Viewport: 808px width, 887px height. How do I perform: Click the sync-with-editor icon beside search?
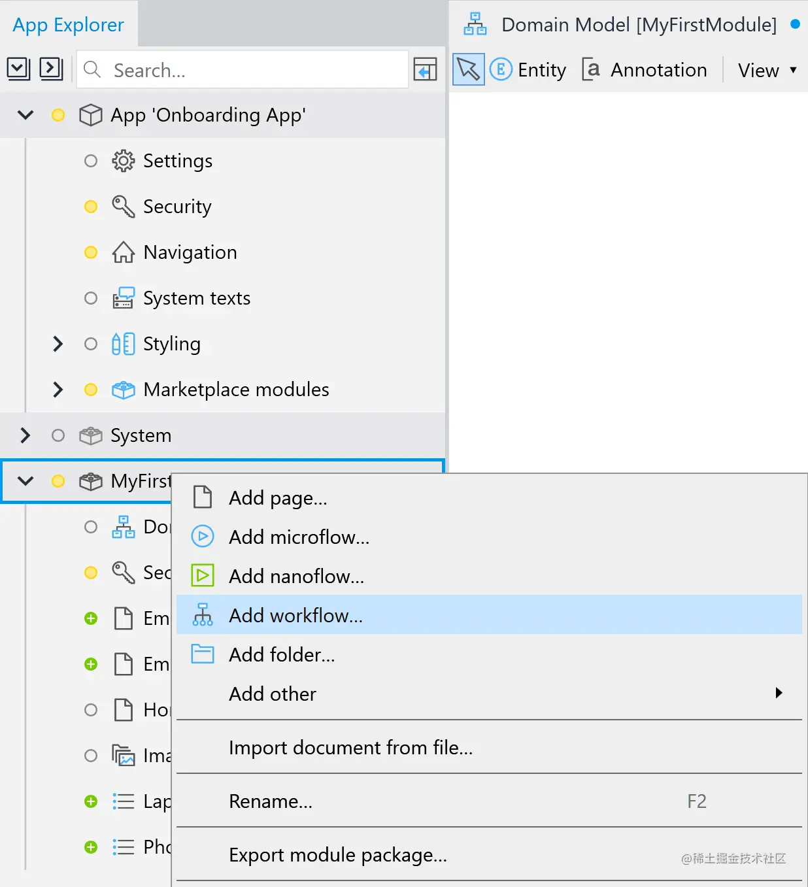click(425, 69)
